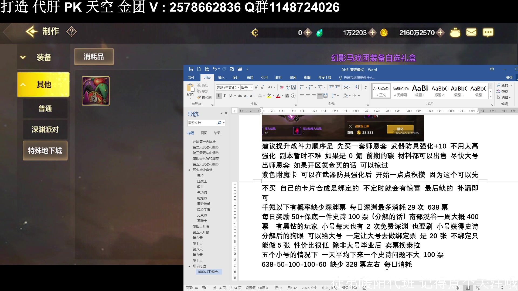Open the game mail envelope icon
518x291 pixels.
(x=471, y=33)
